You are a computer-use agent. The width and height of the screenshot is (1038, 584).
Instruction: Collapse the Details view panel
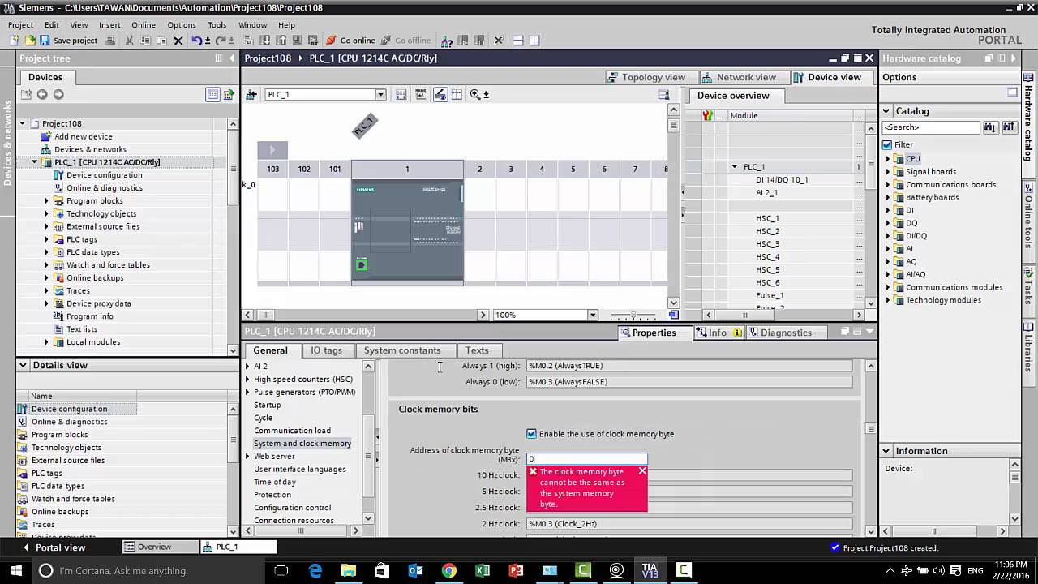23,366
